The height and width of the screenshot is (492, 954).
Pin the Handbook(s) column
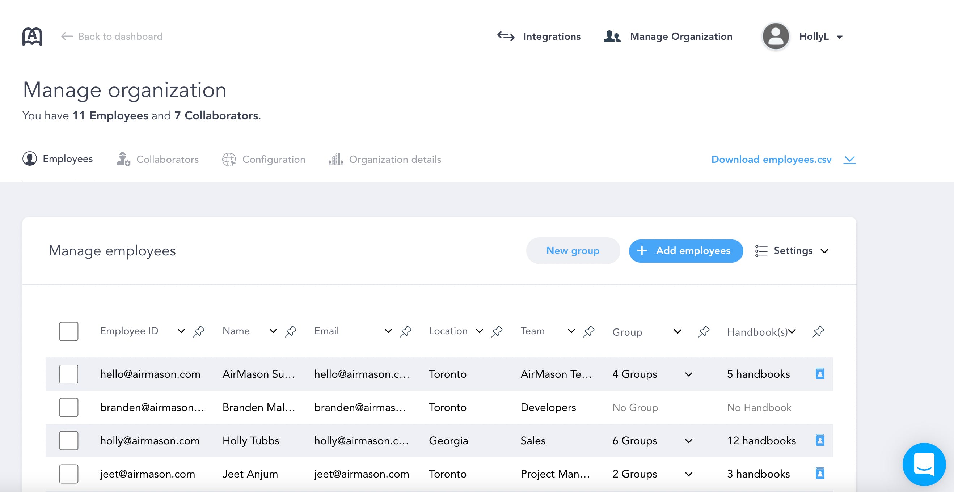click(x=818, y=331)
